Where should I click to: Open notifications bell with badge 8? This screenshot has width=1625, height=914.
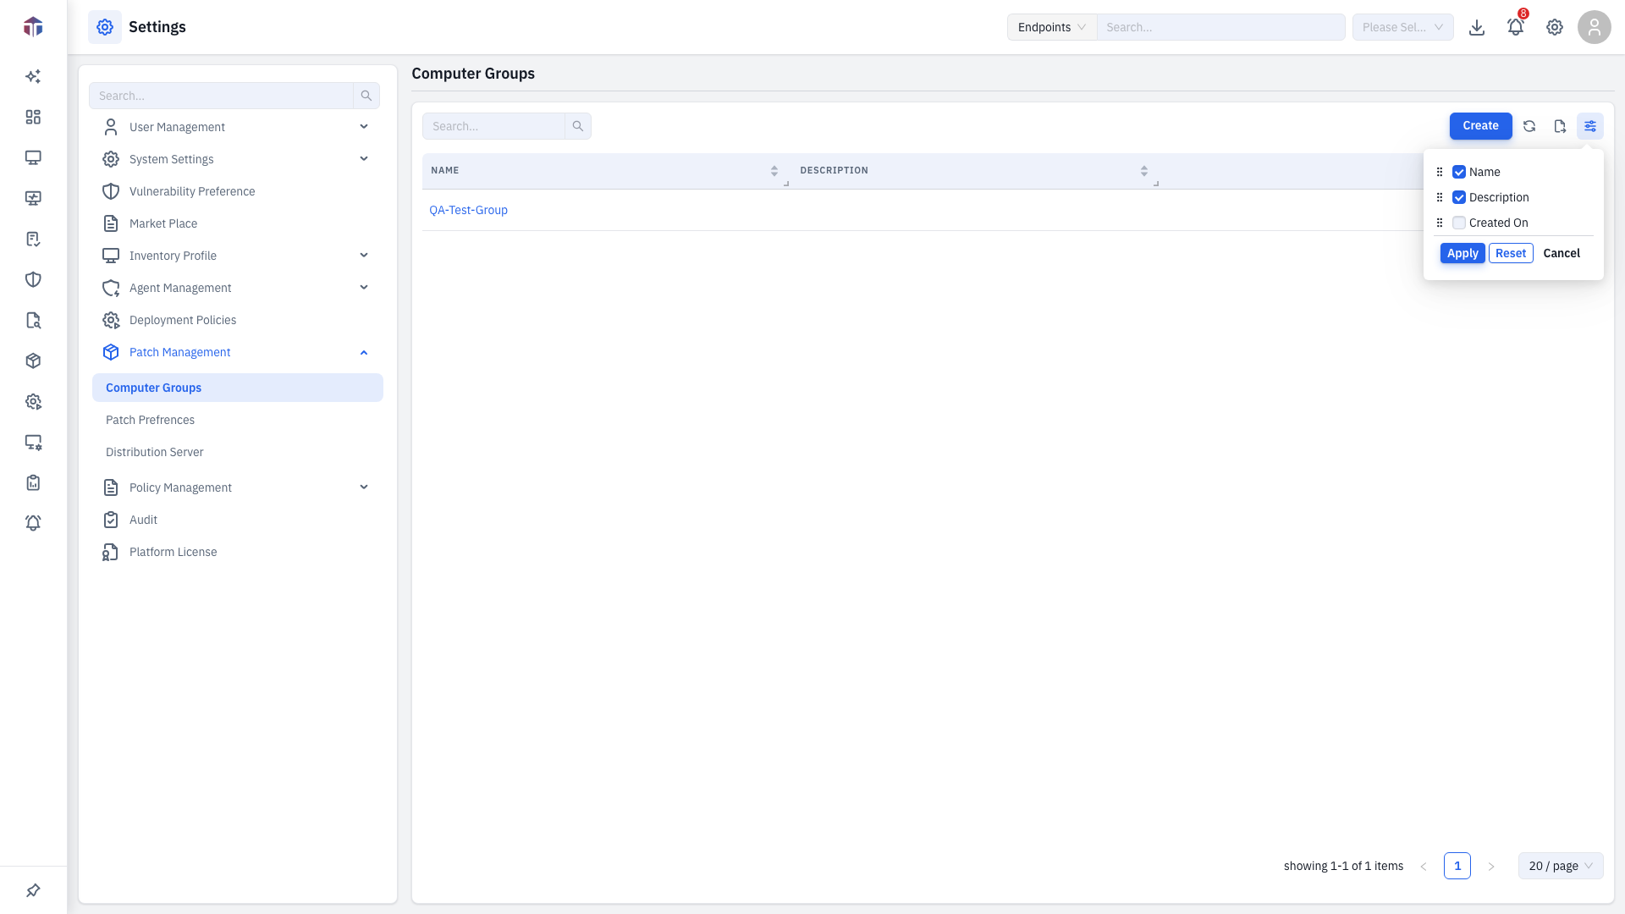tap(1516, 27)
